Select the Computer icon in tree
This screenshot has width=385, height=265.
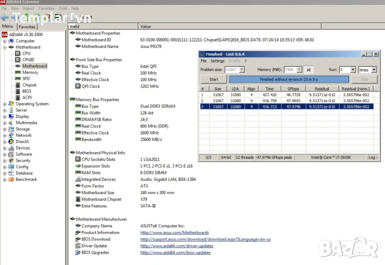point(11,41)
